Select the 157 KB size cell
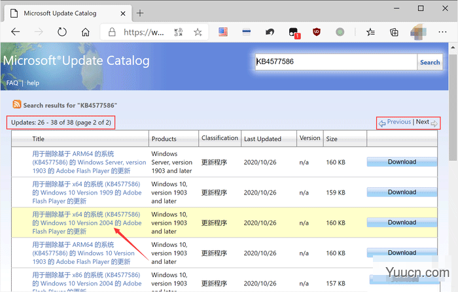This screenshot has width=458, height=292. click(x=336, y=283)
